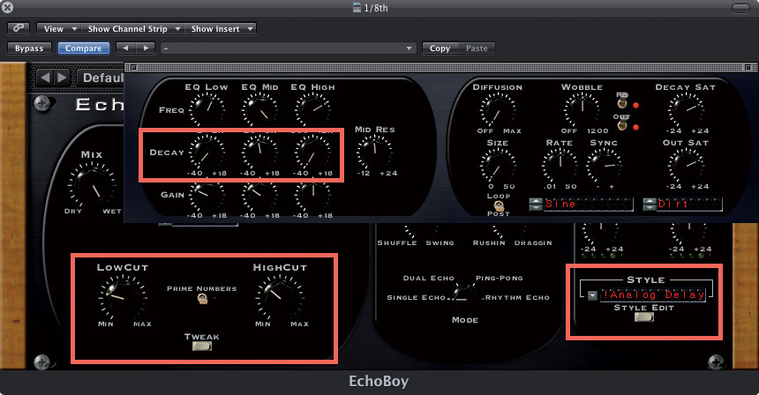Viewport: 759px width, 395px height.
Task: Click the stepper arrows beside Dirt
Action: 649,204
